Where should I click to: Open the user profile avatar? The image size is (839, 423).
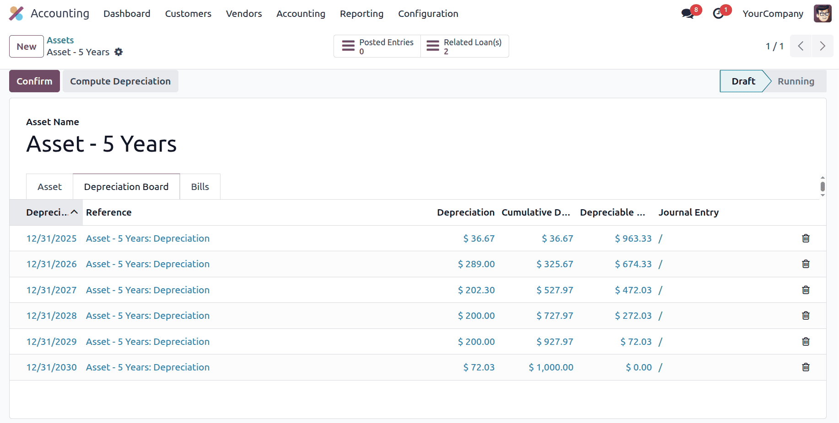[x=822, y=14]
